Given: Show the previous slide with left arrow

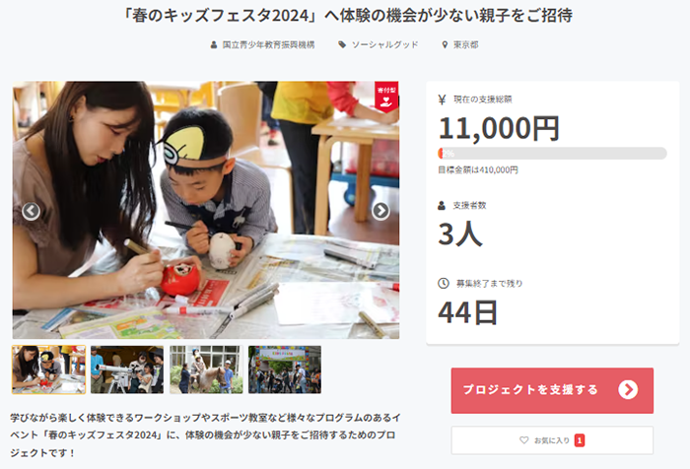Looking at the screenshot, I should point(31,212).
